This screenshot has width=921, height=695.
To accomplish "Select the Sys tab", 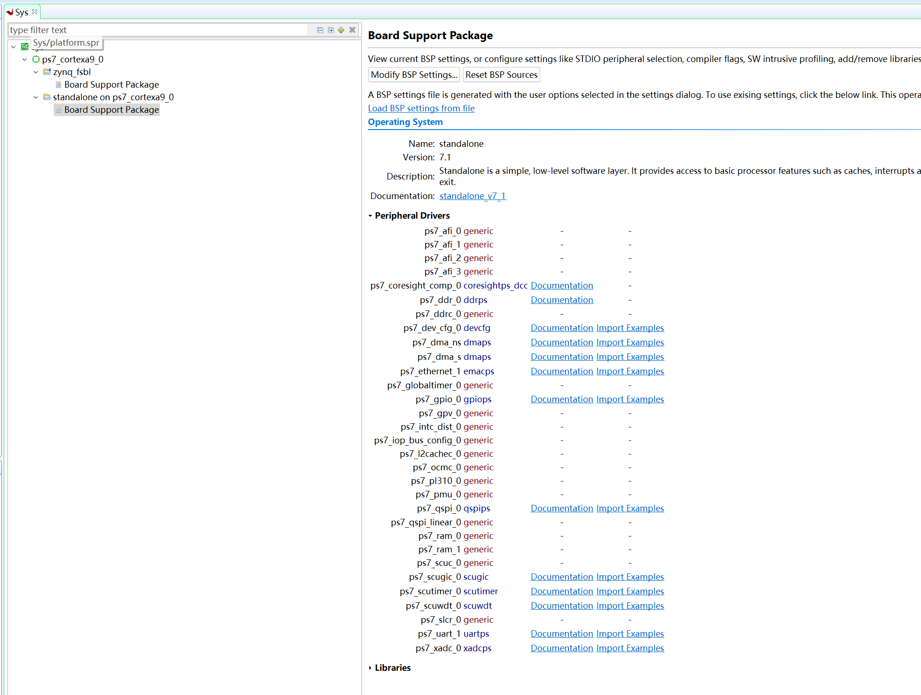I will 21,12.
